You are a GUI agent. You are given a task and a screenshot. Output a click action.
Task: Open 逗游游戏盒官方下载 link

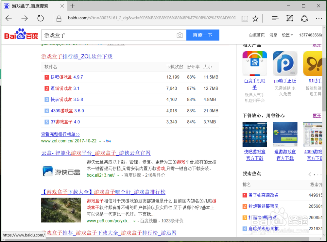pyautogui.click(x=285, y=155)
